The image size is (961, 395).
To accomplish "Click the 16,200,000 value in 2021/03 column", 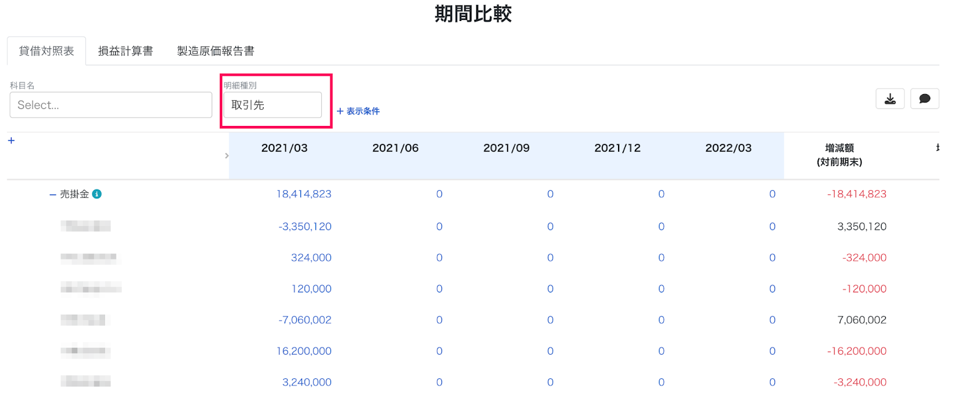I will pyautogui.click(x=304, y=351).
